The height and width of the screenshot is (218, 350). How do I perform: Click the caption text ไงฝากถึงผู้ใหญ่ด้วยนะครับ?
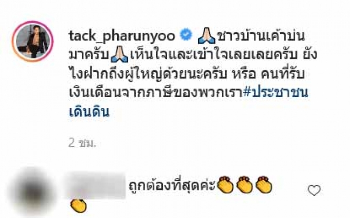pyautogui.click(x=148, y=74)
